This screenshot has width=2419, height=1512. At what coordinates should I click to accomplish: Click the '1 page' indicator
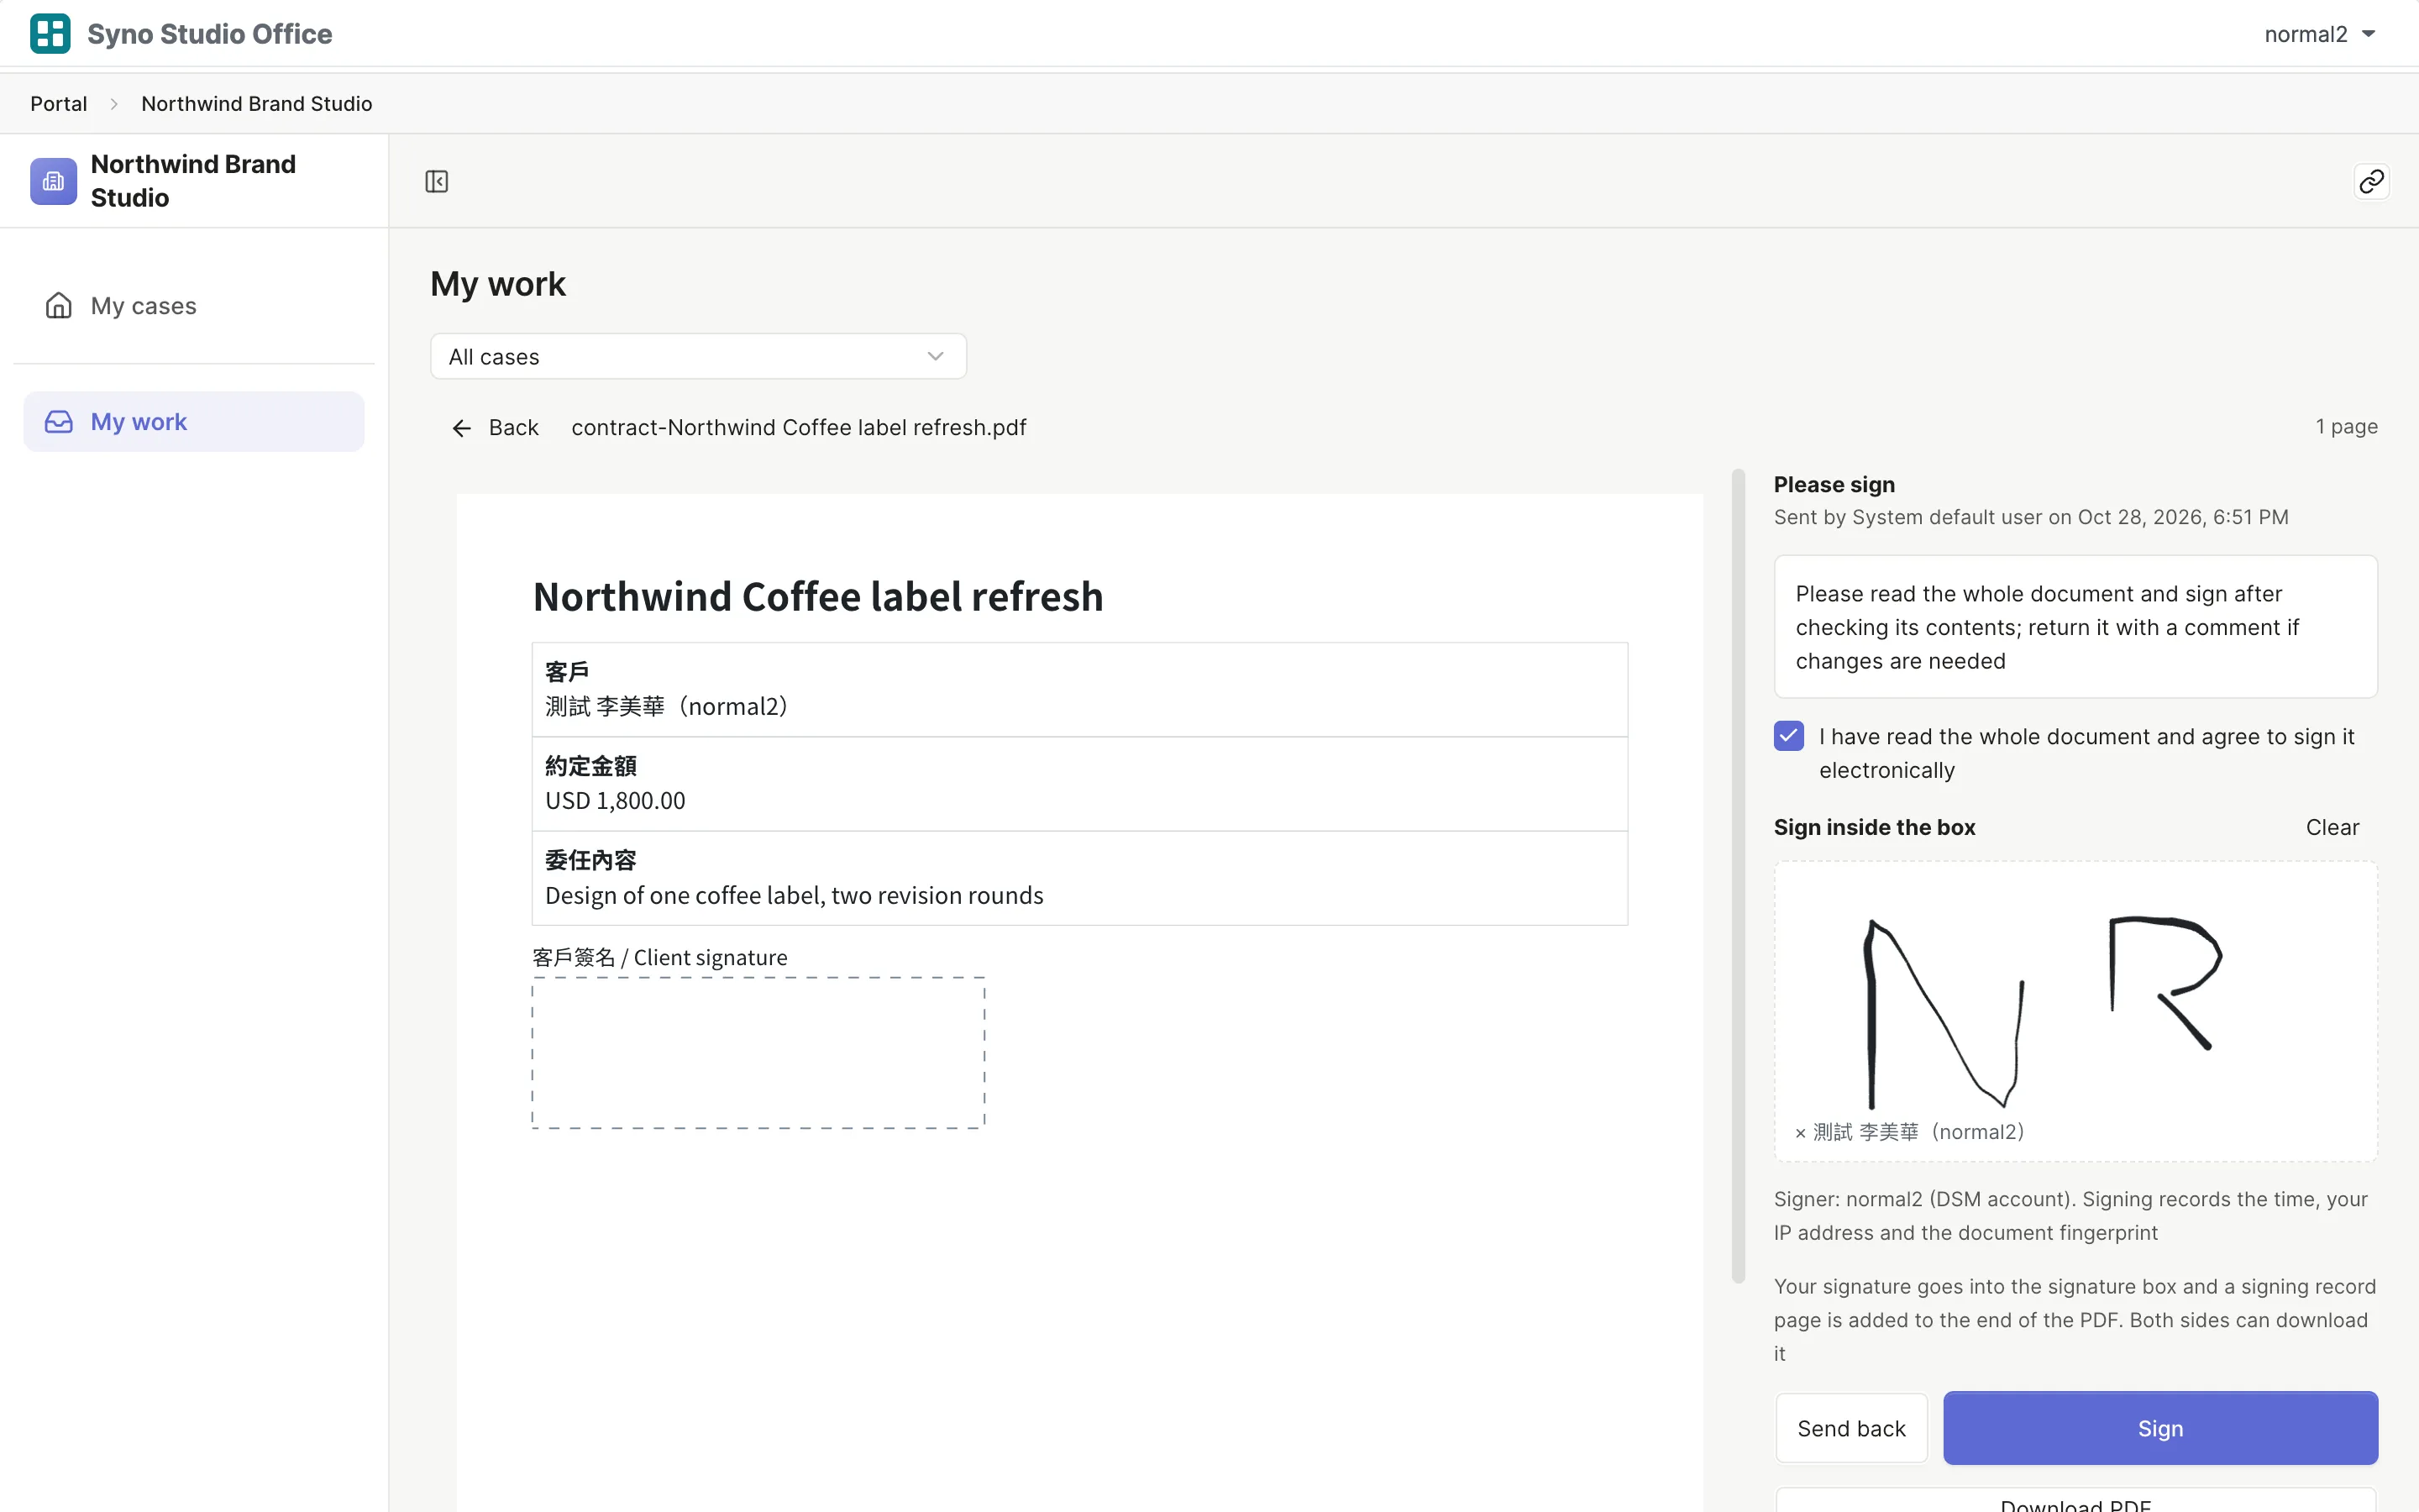[x=2346, y=426]
